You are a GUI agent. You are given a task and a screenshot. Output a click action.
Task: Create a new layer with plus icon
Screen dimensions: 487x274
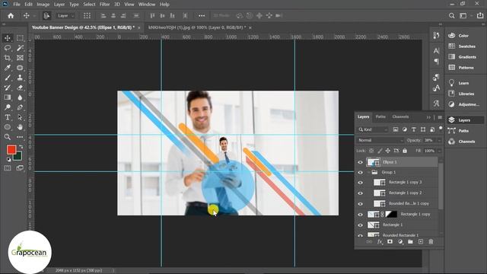tap(421, 242)
